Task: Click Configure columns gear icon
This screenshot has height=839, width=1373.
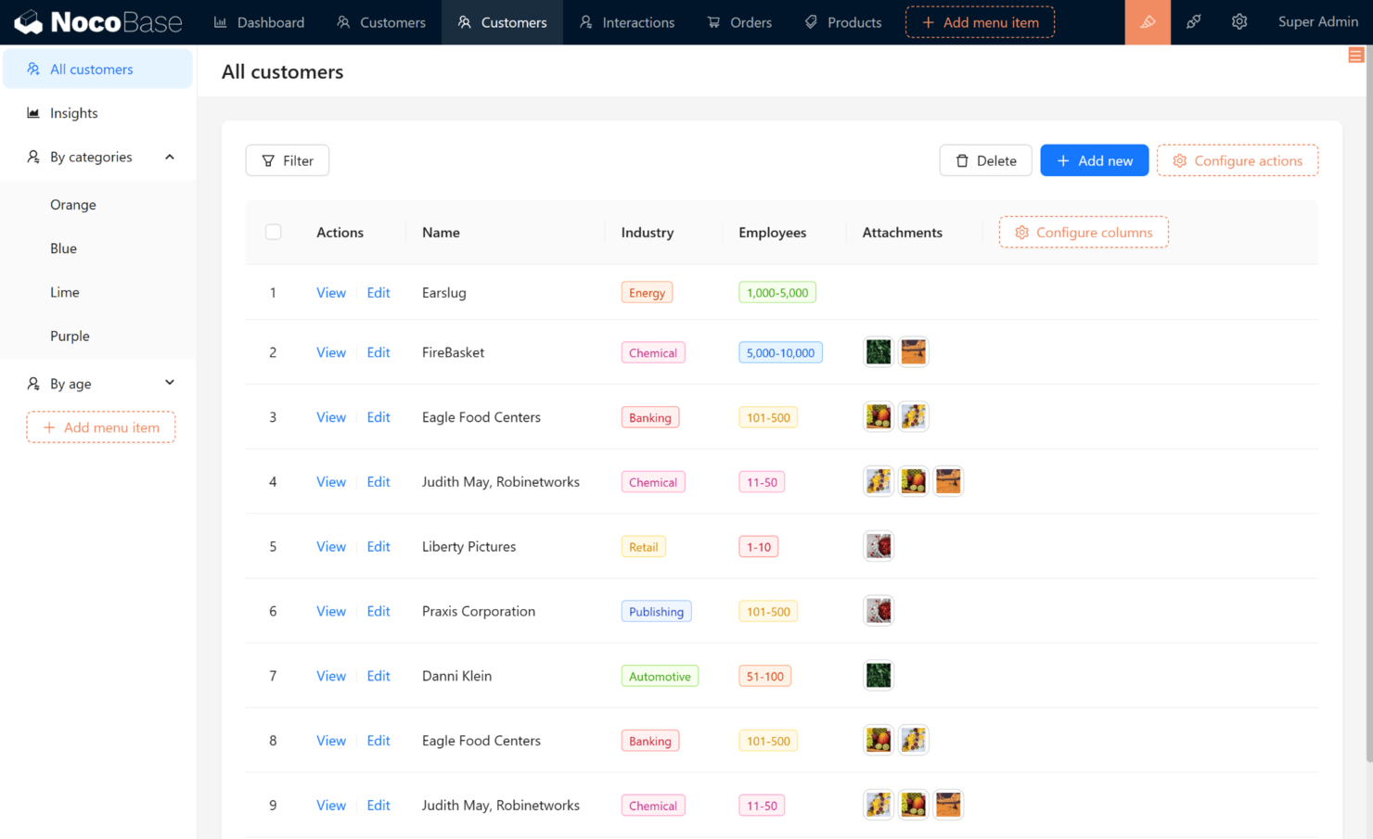Action: 1021,233
